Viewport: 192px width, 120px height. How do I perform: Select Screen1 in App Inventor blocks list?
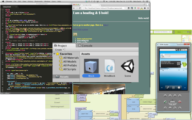[x=57, y=103]
